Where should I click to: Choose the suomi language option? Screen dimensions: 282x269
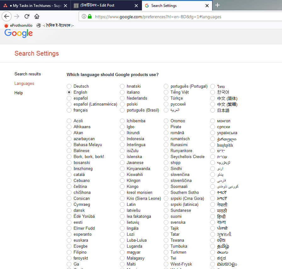(x=166, y=217)
